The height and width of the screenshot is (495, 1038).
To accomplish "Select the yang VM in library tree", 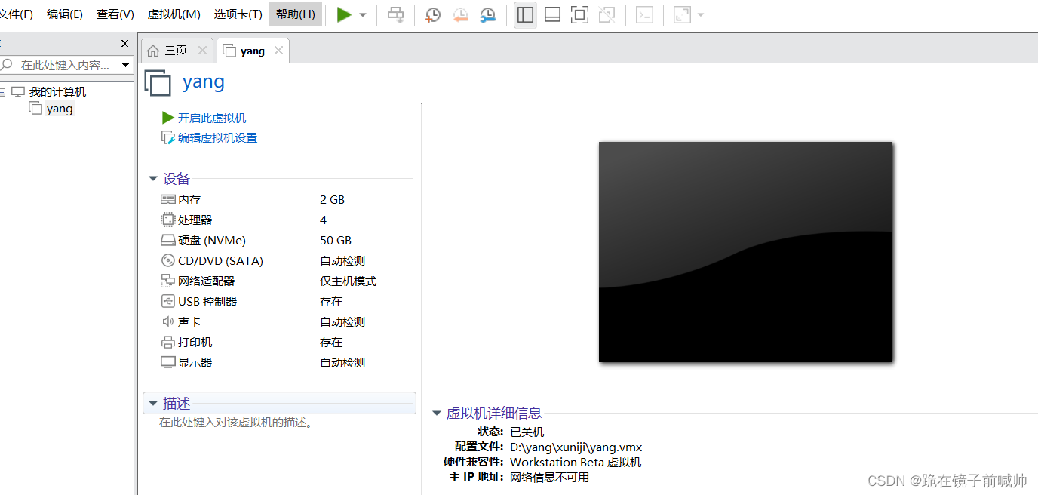I will click(x=60, y=109).
